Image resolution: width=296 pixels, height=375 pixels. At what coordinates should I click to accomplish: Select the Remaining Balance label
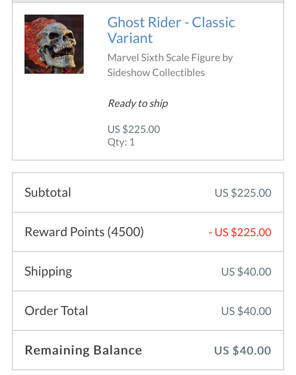point(84,350)
